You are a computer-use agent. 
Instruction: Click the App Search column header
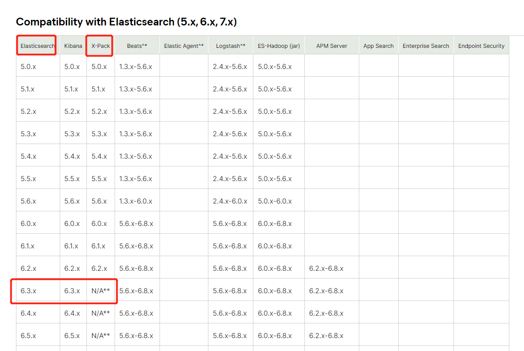point(378,45)
